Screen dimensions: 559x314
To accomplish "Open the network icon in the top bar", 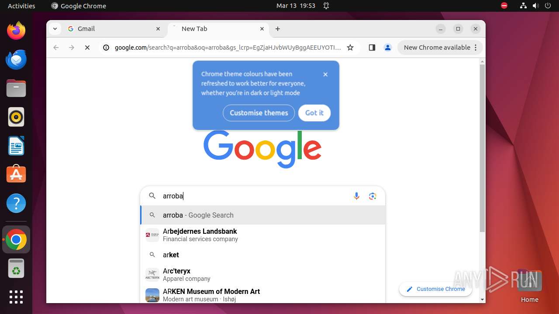I will click(x=523, y=6).
